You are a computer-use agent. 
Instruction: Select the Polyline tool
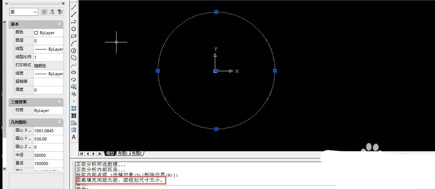point(74,22)
